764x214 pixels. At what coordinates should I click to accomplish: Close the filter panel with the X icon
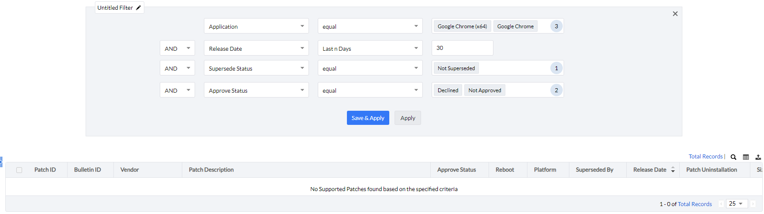(675, 14)
